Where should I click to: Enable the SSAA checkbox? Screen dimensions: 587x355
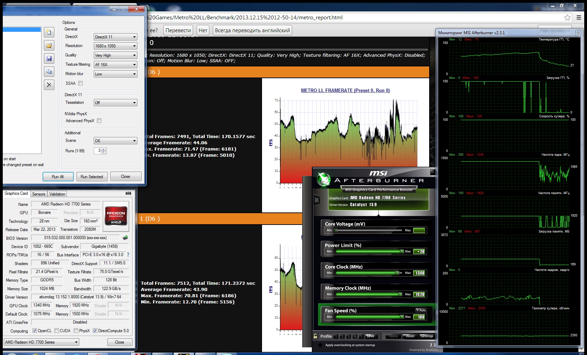81,83
